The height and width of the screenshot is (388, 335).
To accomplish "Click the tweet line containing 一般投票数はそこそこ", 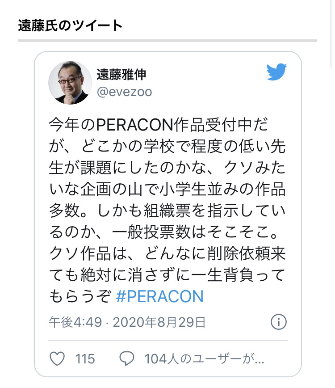I will 163,232.
